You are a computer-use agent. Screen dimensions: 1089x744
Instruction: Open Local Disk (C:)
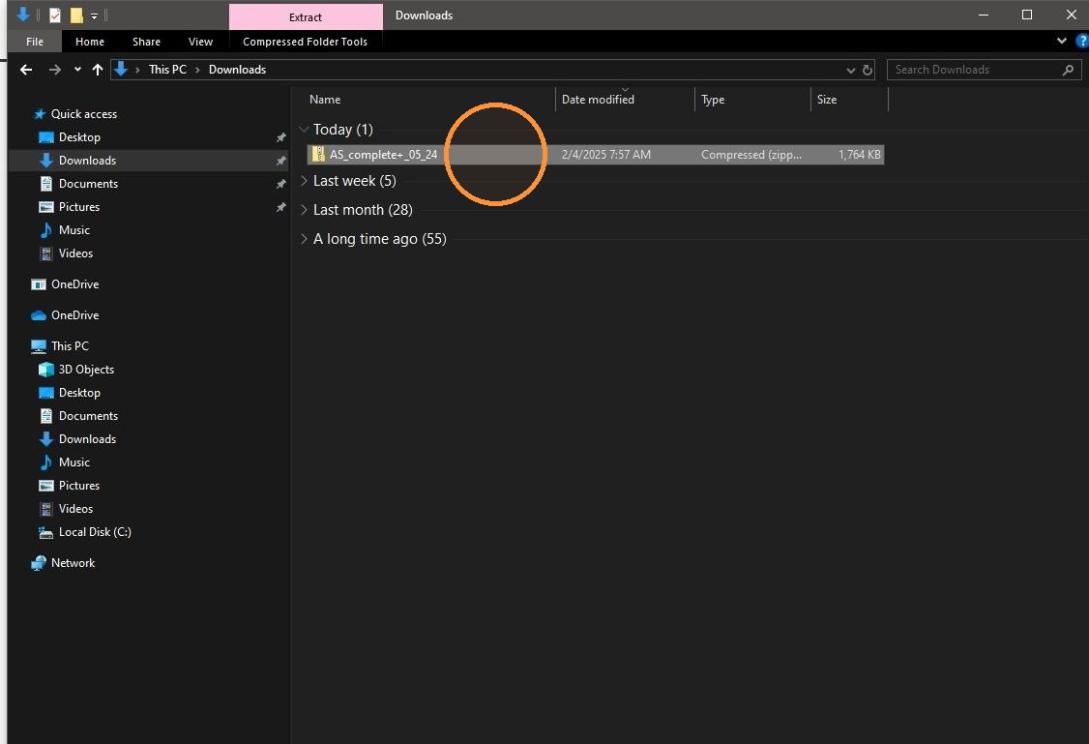click(x=95, y=532)
